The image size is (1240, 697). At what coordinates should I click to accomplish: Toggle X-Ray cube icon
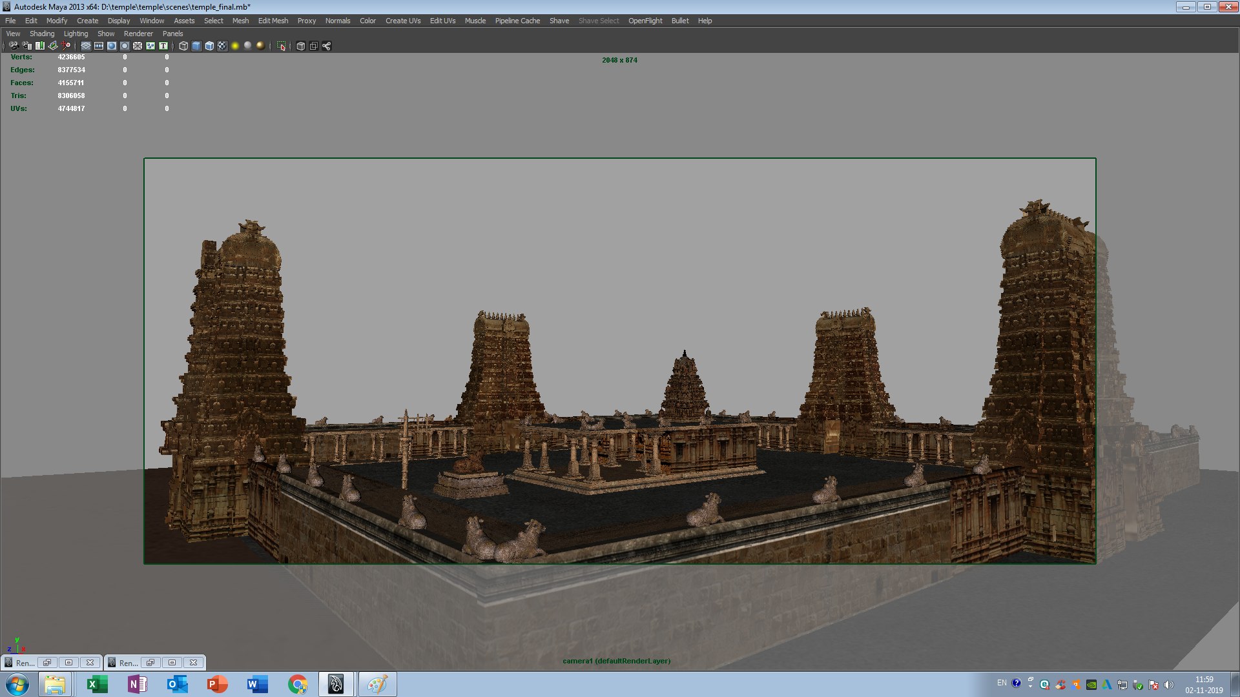300,46
